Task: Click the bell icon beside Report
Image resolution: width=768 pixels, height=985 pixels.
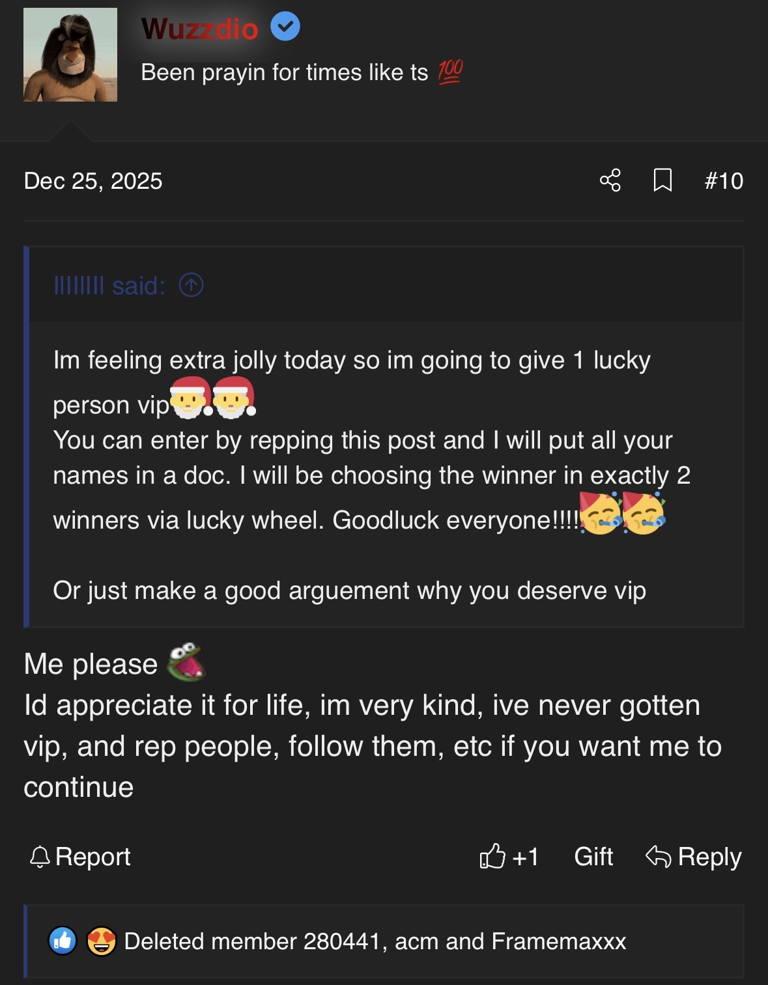Action: click(40, 857)
